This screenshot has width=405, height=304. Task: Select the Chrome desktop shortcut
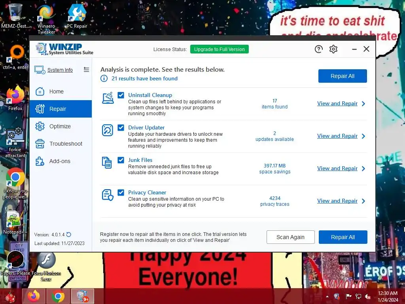point(15,184)
